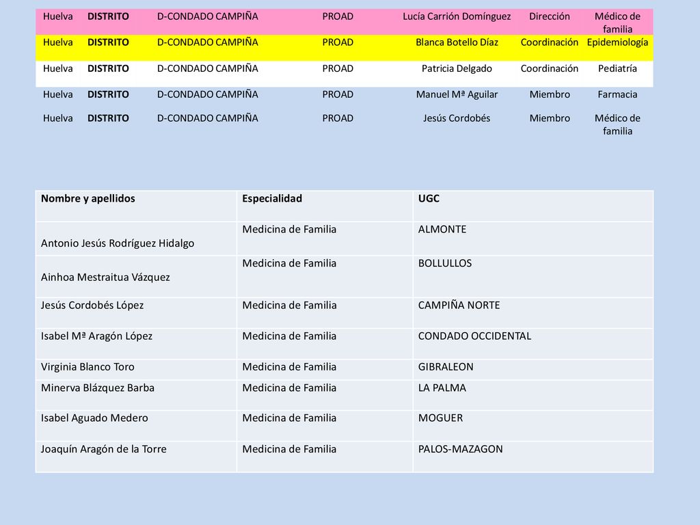
Task: Select the name Joaquín Aragón de la Torre
Action: pyautogui.click(x=104, y=449)
